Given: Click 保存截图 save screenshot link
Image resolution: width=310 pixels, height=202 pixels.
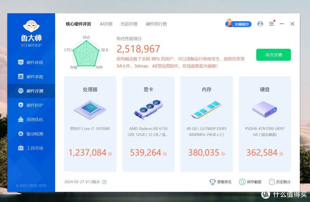Looking at the screenshot, I should (x=254, y=182).
